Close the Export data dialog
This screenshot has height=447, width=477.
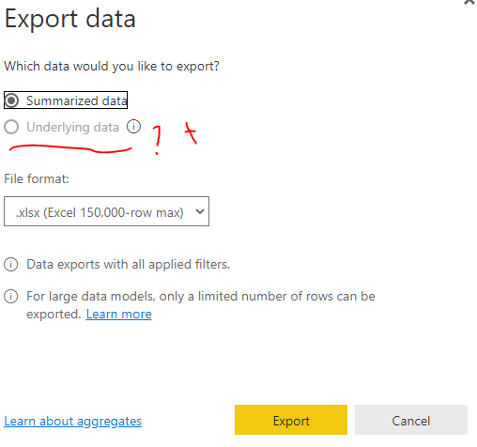click(469, 2)
